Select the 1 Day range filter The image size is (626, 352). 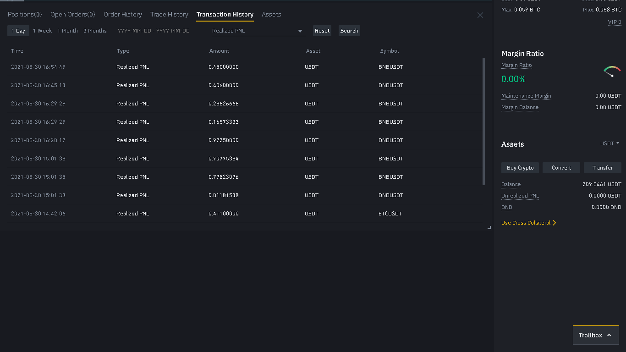[18, 31]
